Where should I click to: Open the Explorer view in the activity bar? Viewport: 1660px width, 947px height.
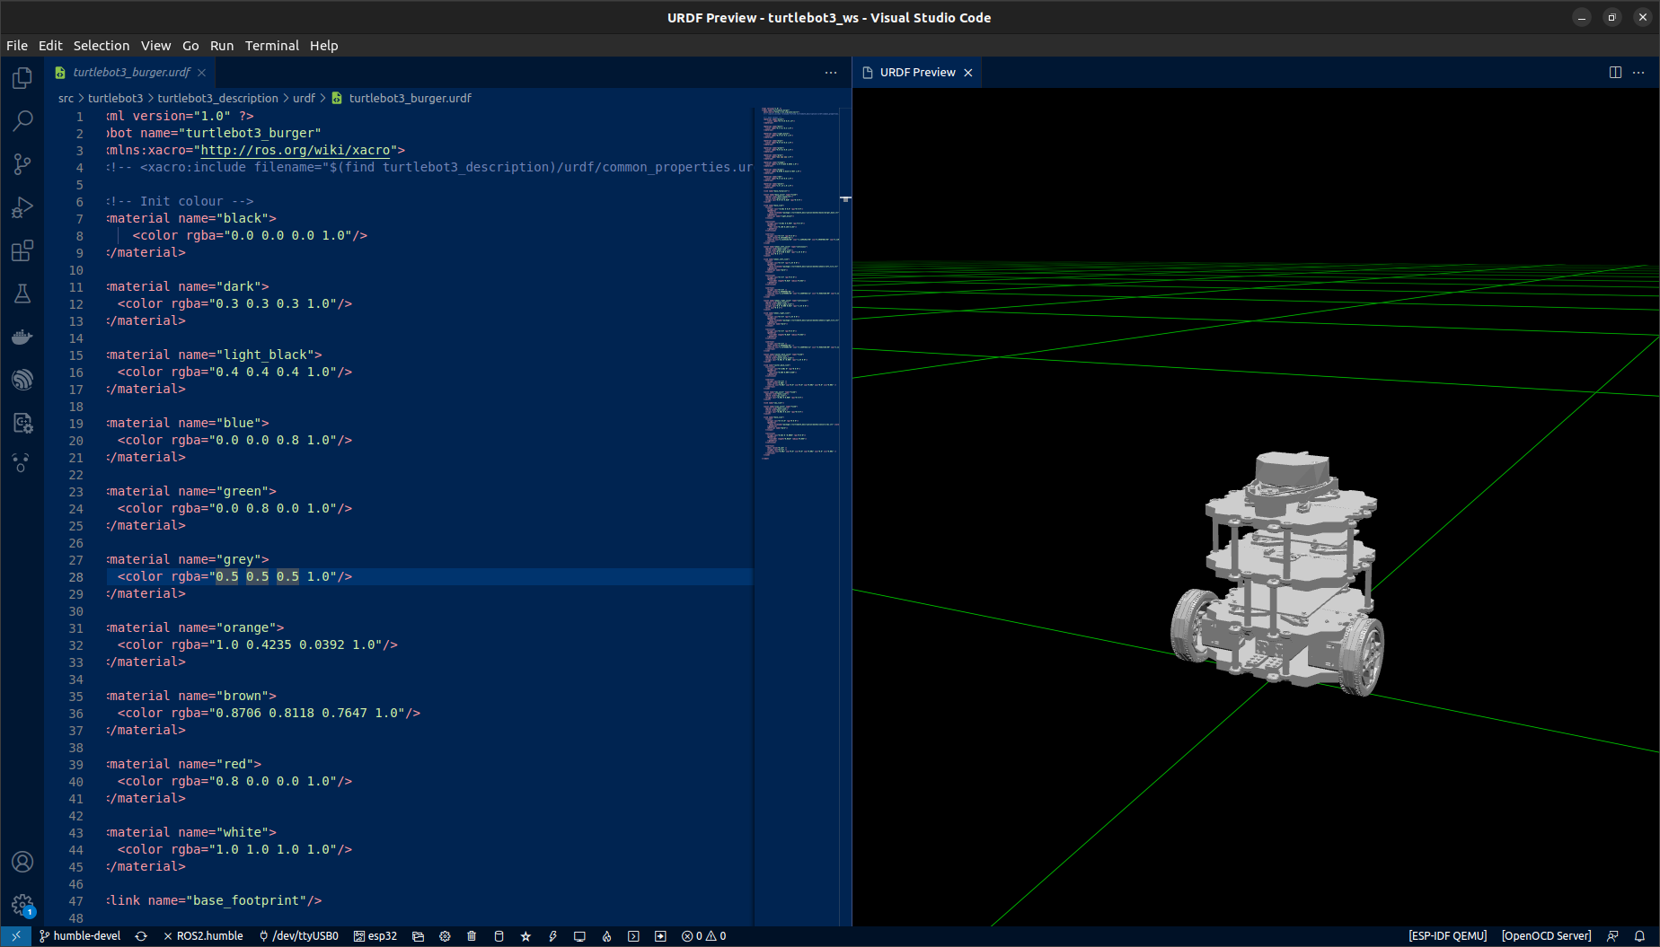coord(22,79)
